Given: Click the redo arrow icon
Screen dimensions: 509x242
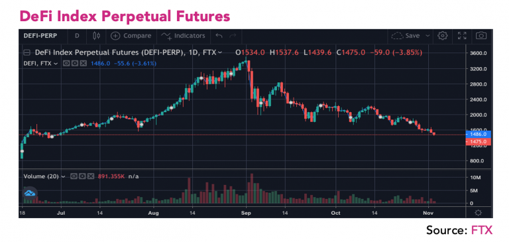Looking at the screenshot, I should click(x=233, y=36).
